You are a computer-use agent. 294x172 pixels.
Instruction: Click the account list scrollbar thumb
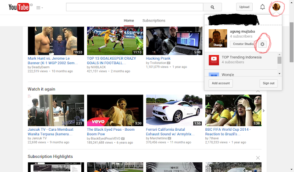point(279,60)
